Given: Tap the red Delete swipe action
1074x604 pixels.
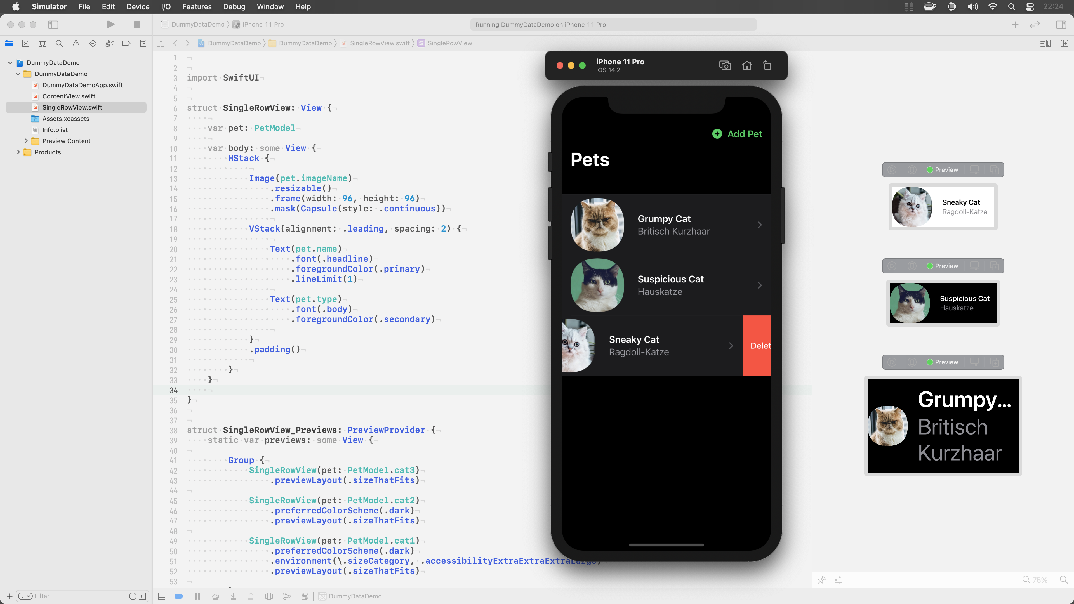Looking at the screenshot, I should pyautogui.click(x=757, y=346).
